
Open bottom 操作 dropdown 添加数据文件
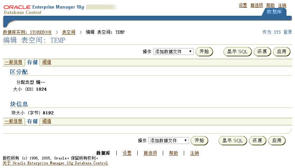pyautogui.click(x=168, y=141)
